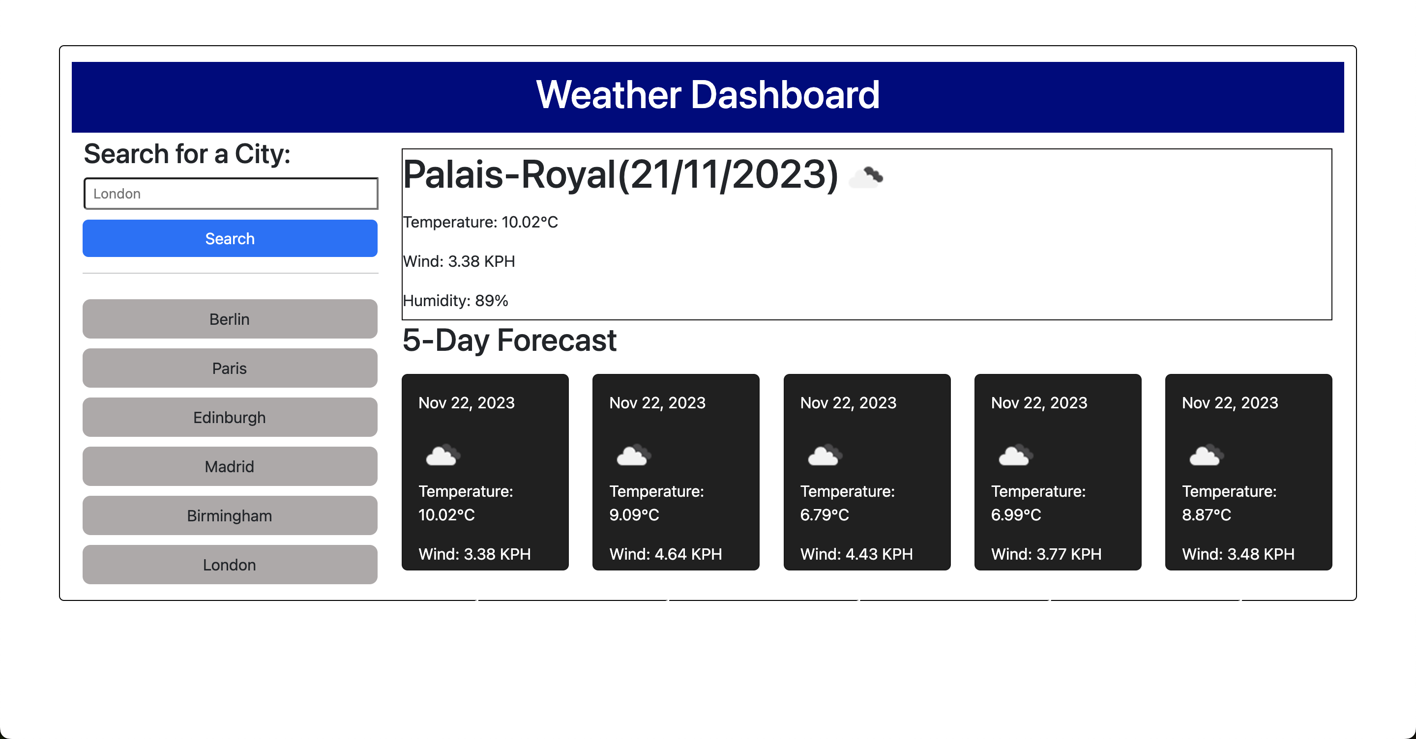Click the London history button

click(230, 564)
